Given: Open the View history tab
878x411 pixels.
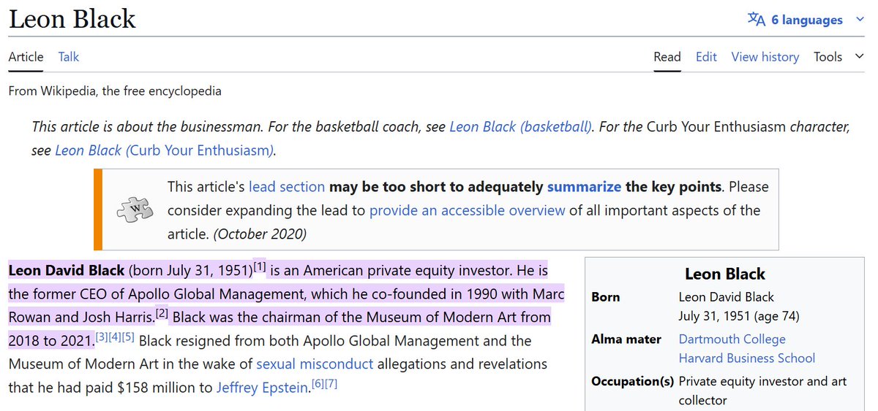Looking at the screenshot, I should pos(765,57).
